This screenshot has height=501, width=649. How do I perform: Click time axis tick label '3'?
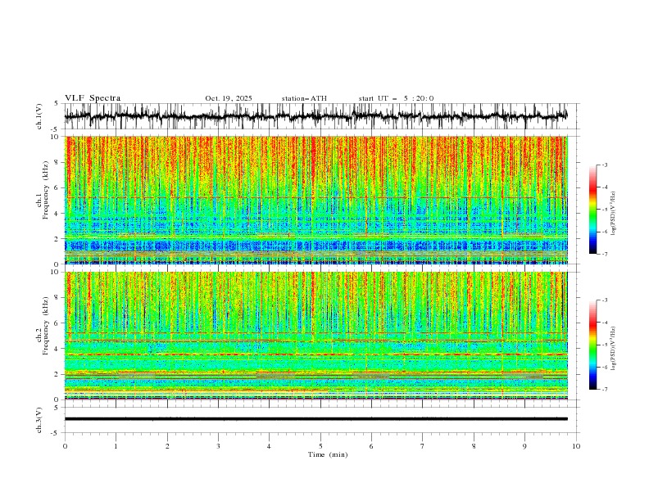(218, 446)
